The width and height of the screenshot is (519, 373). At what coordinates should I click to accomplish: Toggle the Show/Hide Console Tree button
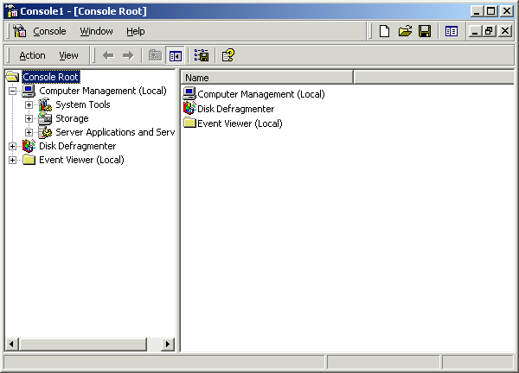point(176,55)
